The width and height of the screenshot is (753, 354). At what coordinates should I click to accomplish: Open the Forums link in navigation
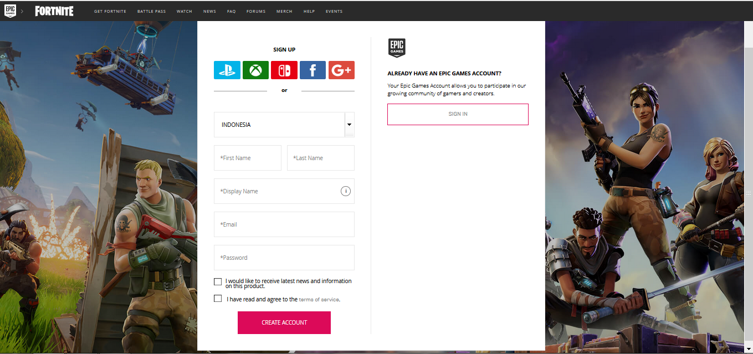256,12
